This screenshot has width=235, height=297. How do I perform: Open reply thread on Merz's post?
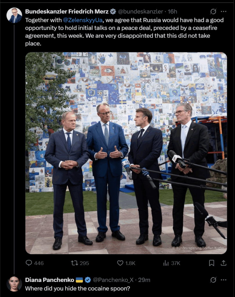[x=34, y=263]
